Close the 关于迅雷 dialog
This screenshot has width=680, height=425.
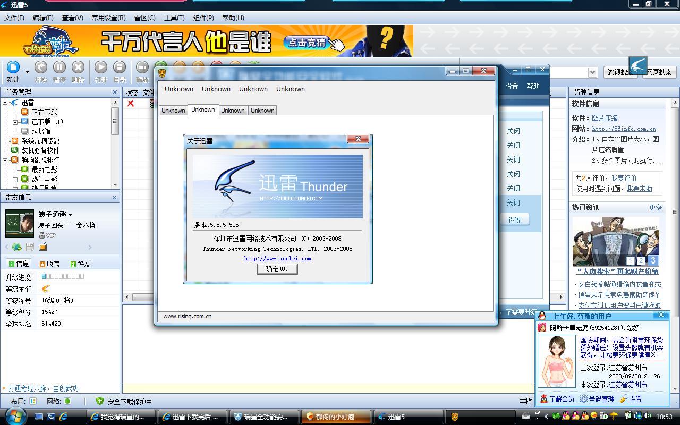coord(358,139)
